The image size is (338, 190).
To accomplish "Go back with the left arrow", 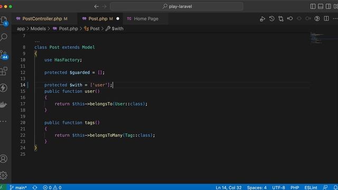I will pos(96,6).
